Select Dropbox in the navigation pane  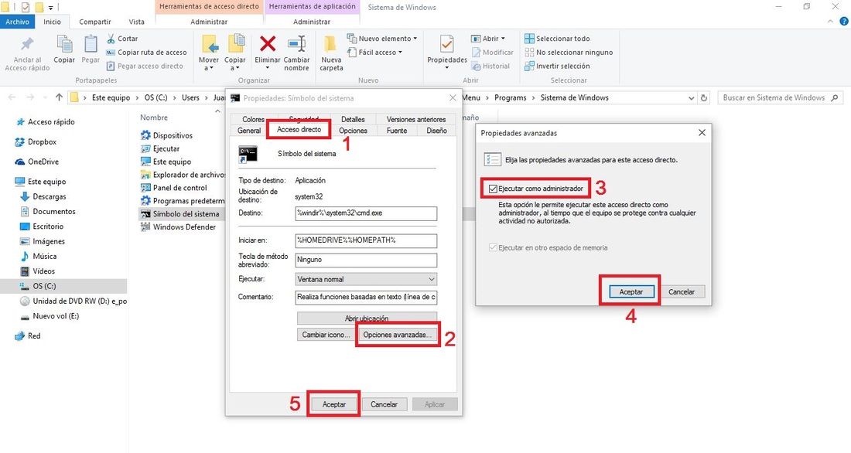point(36,141)
